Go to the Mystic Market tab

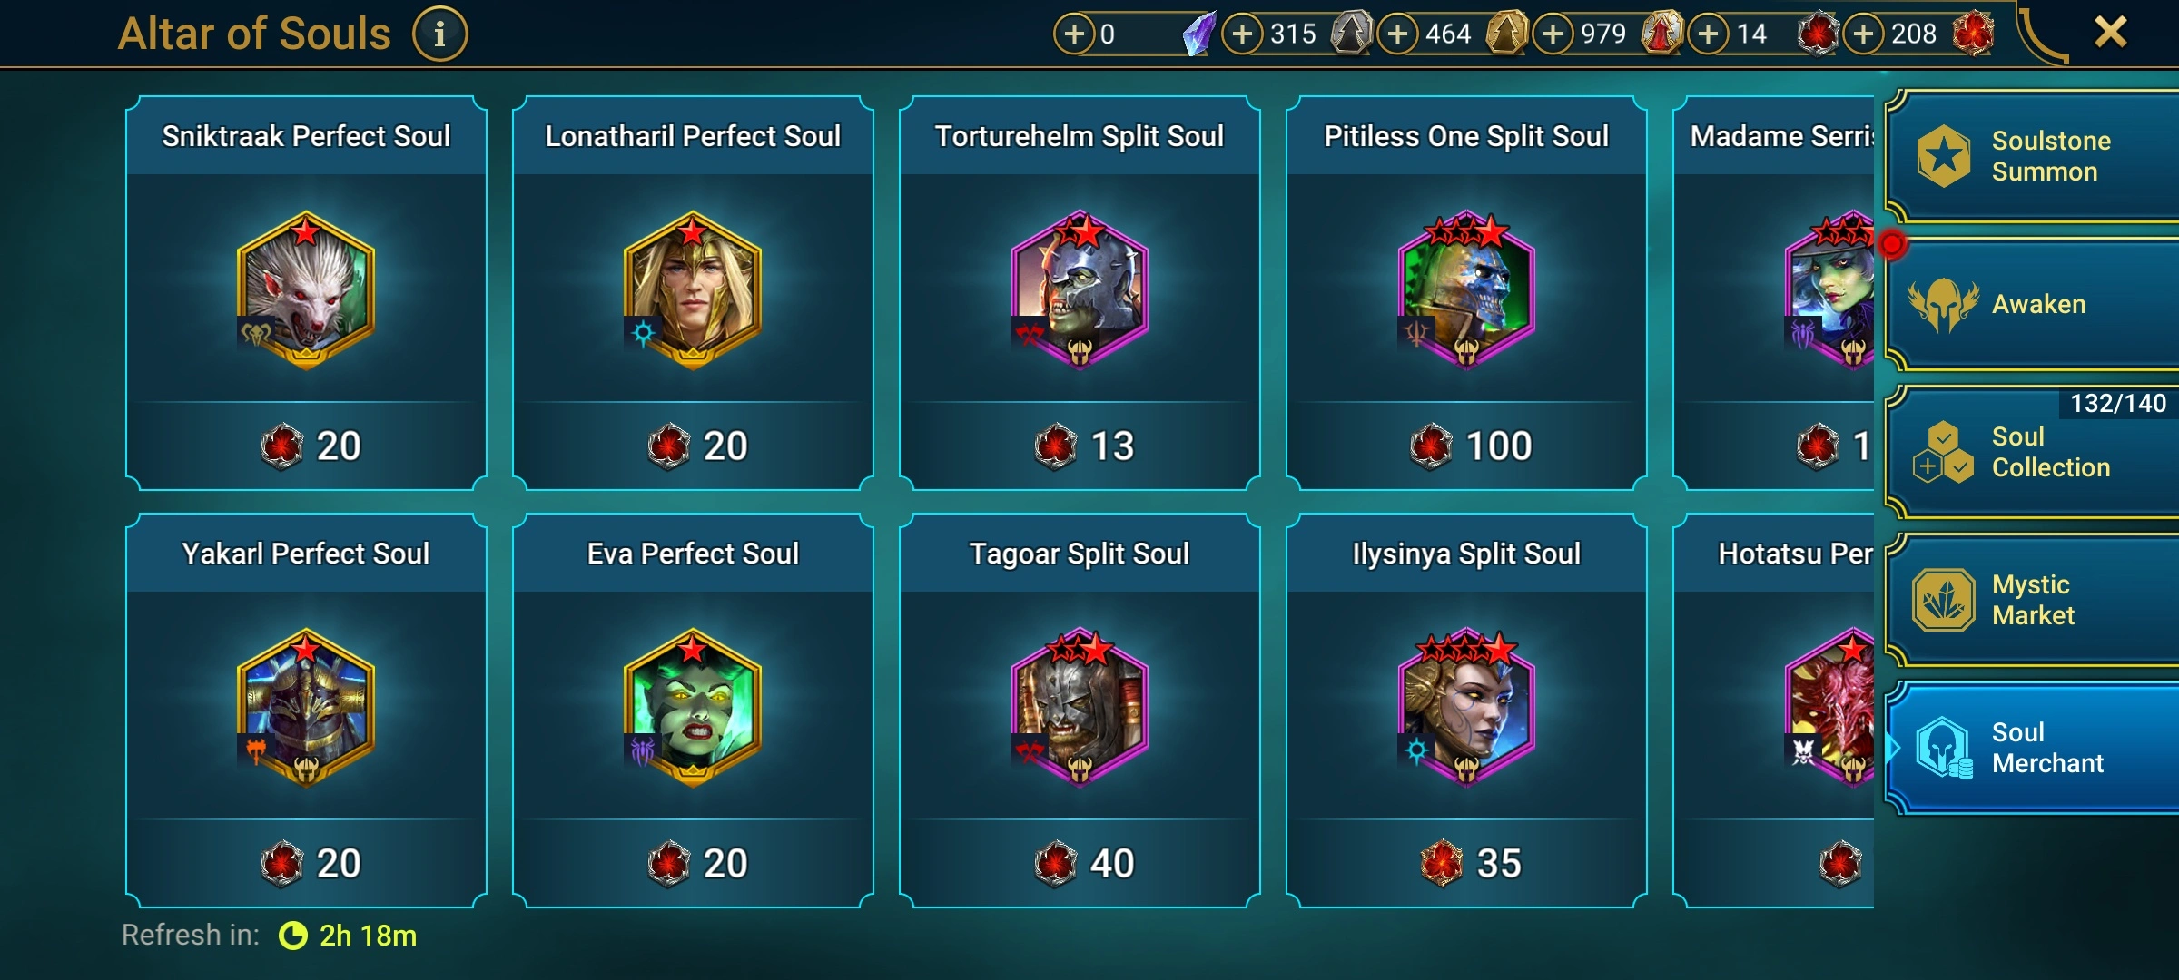click(2032, 600)
